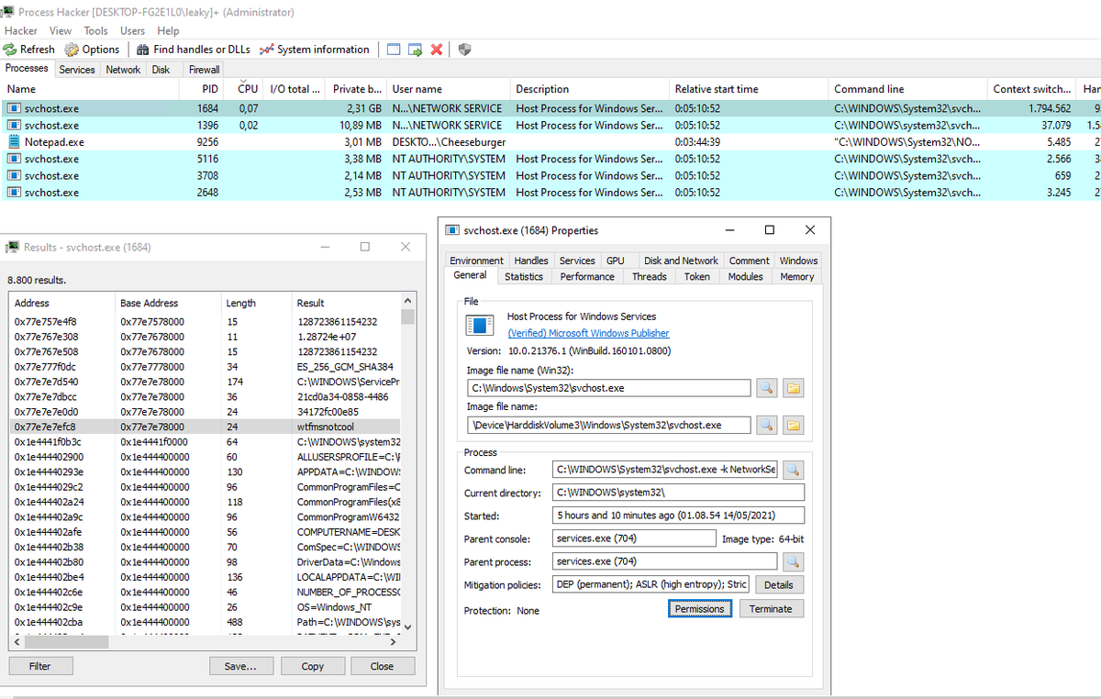The image size is (1101, 699).
Task: Open the Statistics tab in Properties
Action: click(524, 276)
